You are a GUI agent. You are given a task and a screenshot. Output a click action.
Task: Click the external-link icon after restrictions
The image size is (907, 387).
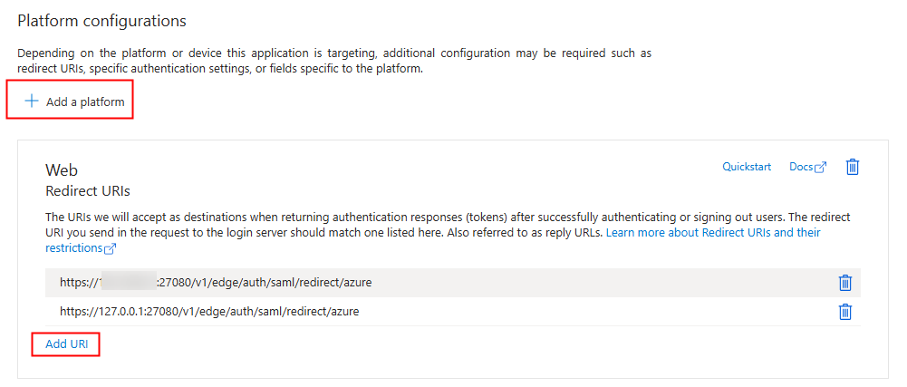tap(110, 249)
